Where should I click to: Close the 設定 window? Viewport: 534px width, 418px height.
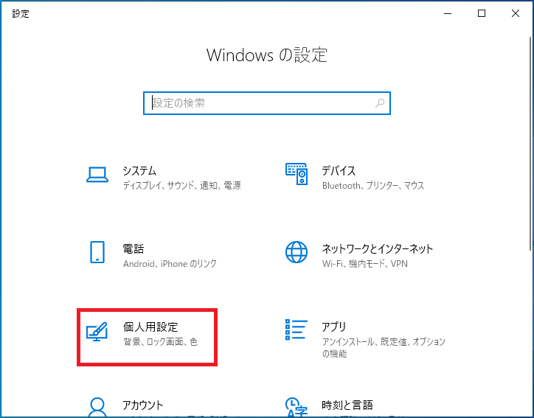click(516, 13)
